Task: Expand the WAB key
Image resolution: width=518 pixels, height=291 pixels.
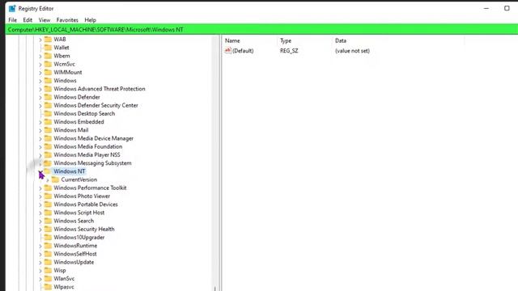Action: (40, 40)
